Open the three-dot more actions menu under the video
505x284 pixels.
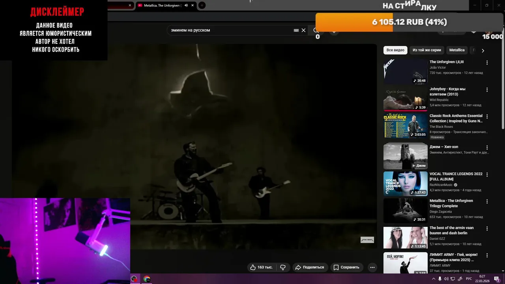click(x=372, y=267)
